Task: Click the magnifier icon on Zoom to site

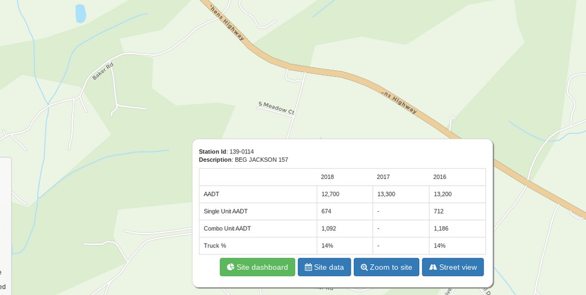Action: point(364,267)
